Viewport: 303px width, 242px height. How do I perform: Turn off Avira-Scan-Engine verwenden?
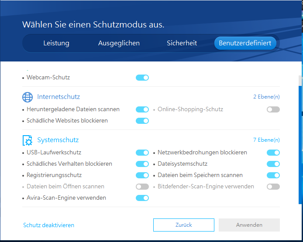(142, 198)
